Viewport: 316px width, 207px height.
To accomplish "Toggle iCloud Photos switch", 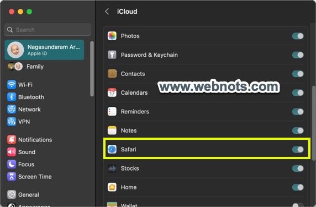I will pos(298,36).
